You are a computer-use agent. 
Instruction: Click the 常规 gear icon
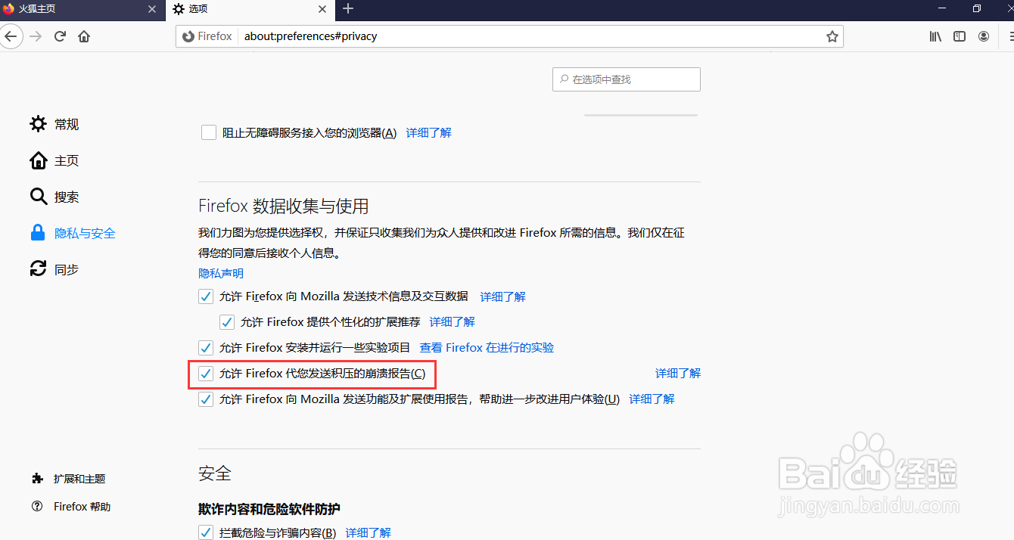(38, 124)
